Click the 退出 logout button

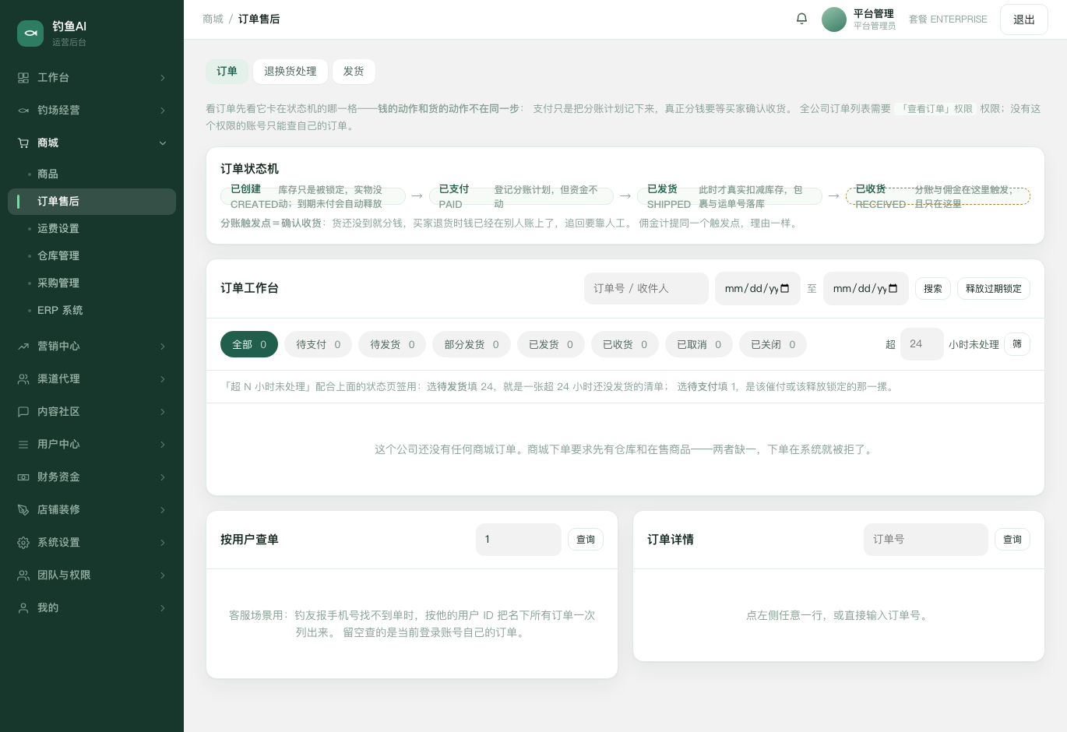click(1024, 19)
